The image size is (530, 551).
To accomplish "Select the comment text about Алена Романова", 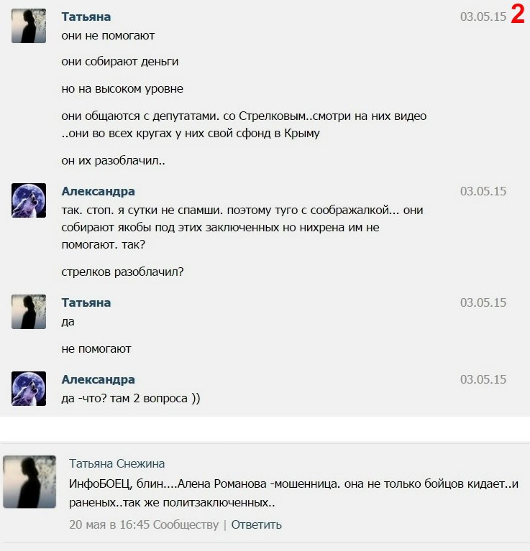I will click(x=293, y=493).
